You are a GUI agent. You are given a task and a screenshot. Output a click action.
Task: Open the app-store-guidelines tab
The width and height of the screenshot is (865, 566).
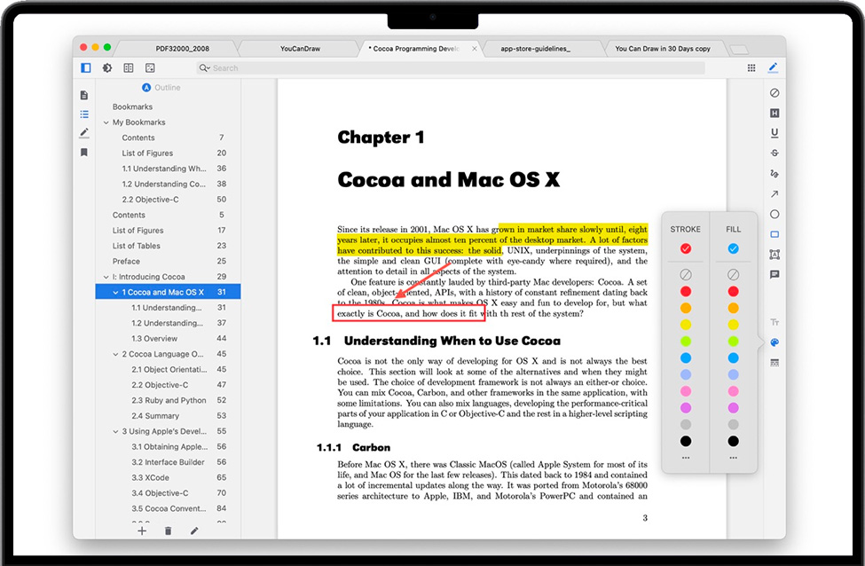pos(535,49)
